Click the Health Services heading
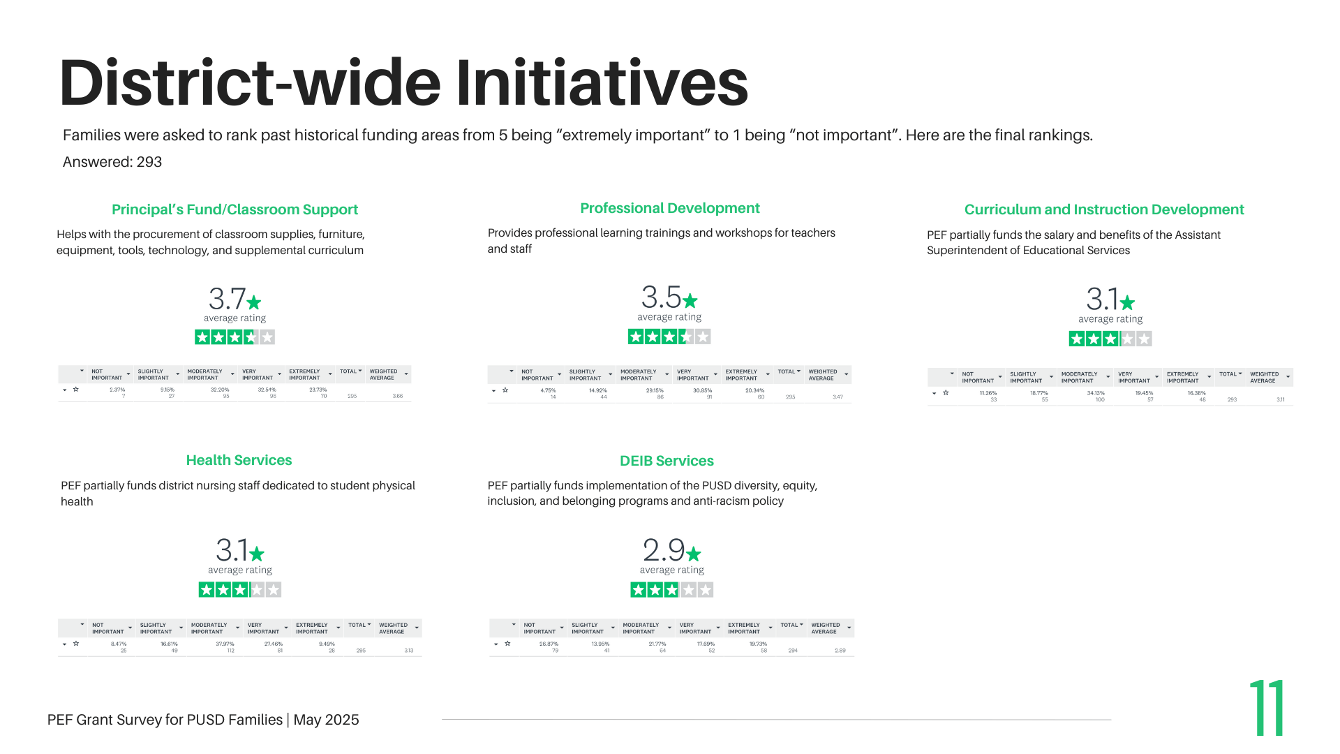This screenshot has width=1340, height=754. pos(239,460)
